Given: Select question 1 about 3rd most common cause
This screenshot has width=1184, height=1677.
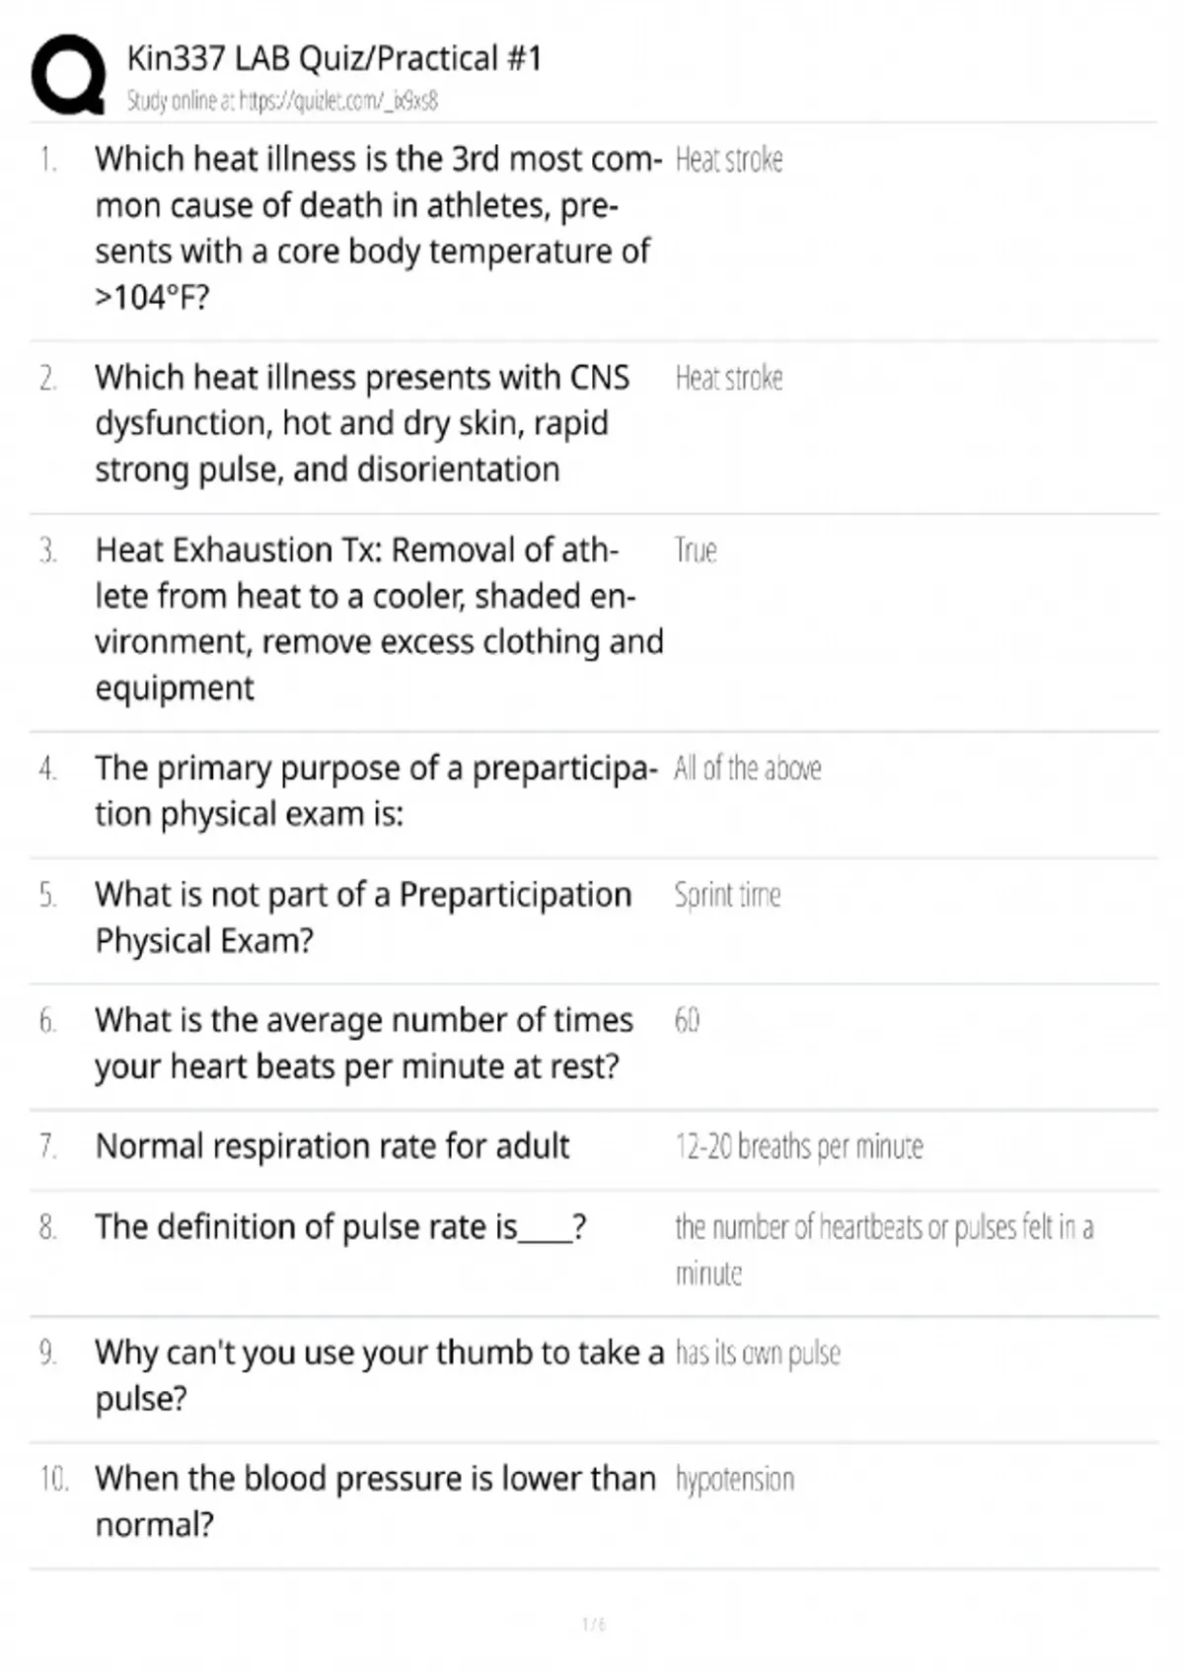Looking at the screenshot, I should pos(379,228).
